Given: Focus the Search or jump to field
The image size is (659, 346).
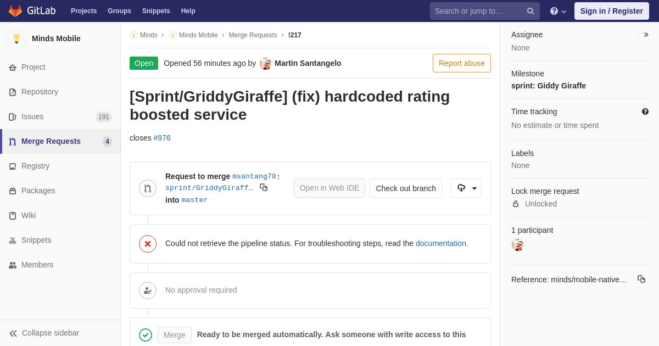Looking at the screenshot, I should coord(485,11).
